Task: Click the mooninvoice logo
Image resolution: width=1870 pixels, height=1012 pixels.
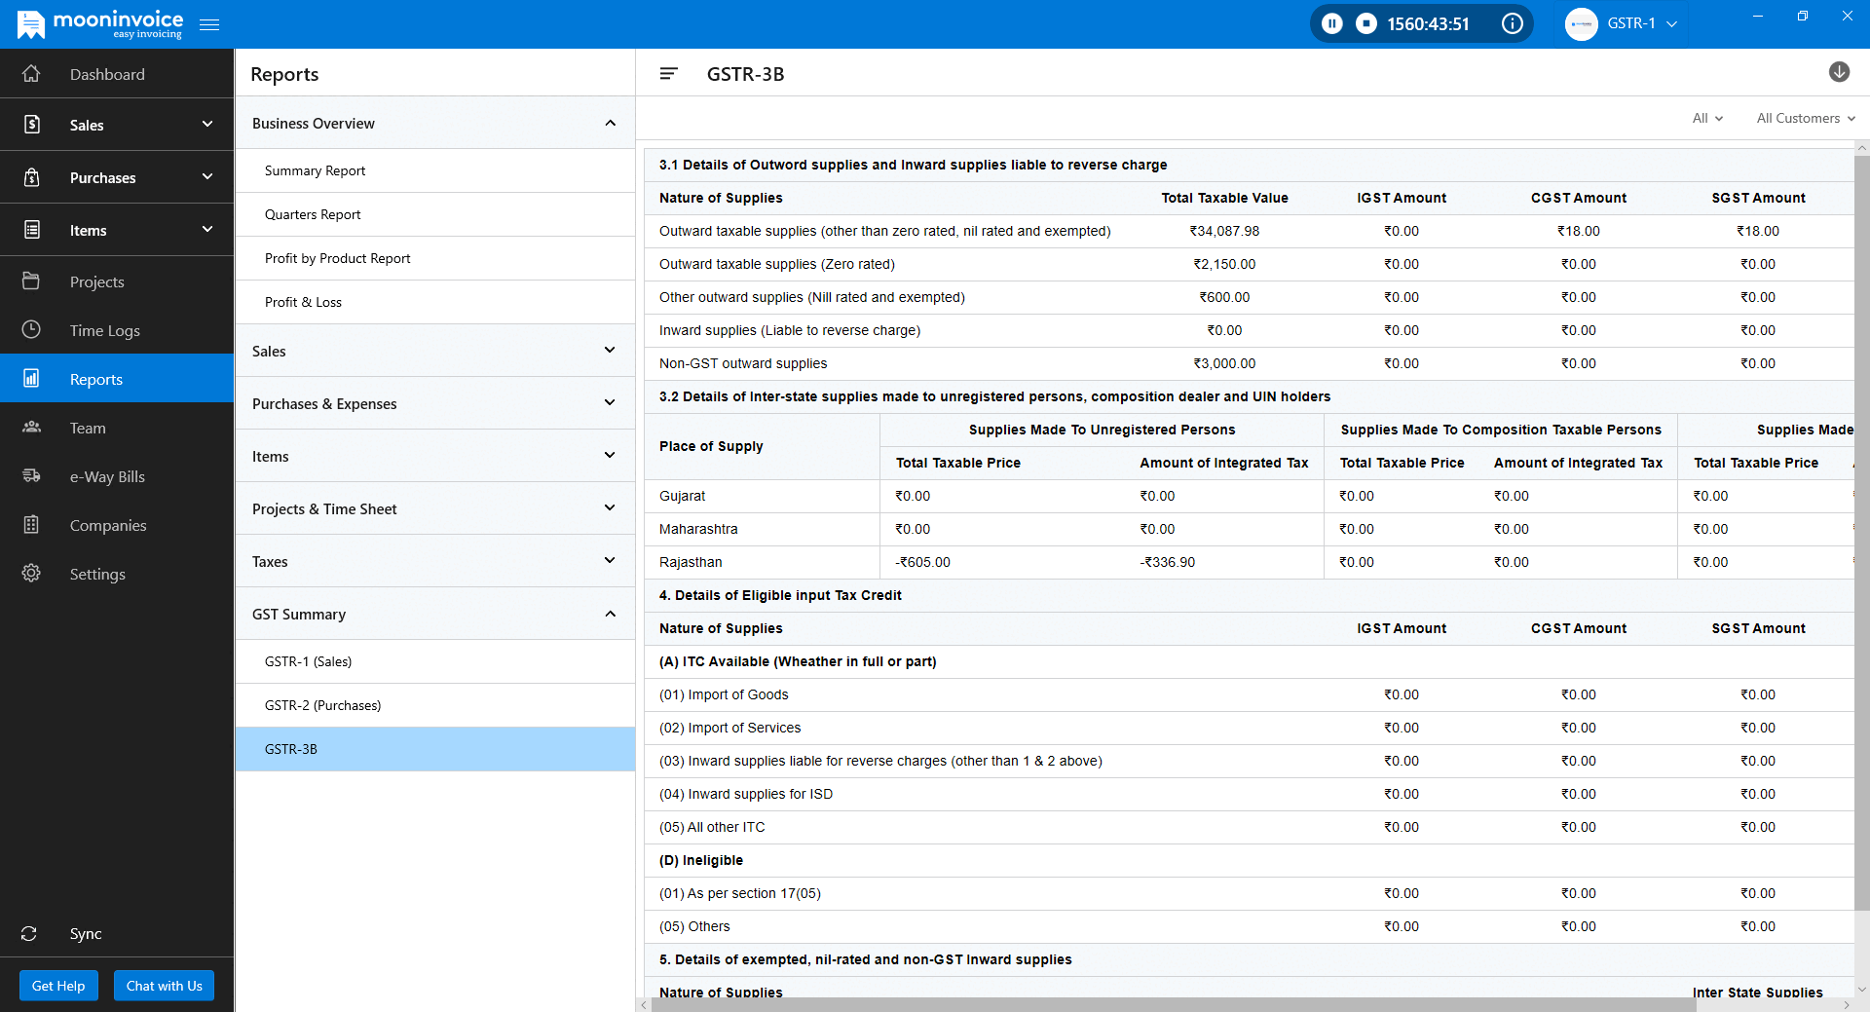Action: pos(100,24)
